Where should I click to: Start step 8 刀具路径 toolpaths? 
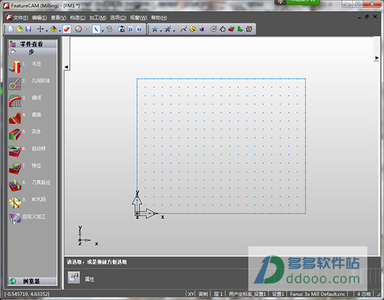[x=29, y=184]
